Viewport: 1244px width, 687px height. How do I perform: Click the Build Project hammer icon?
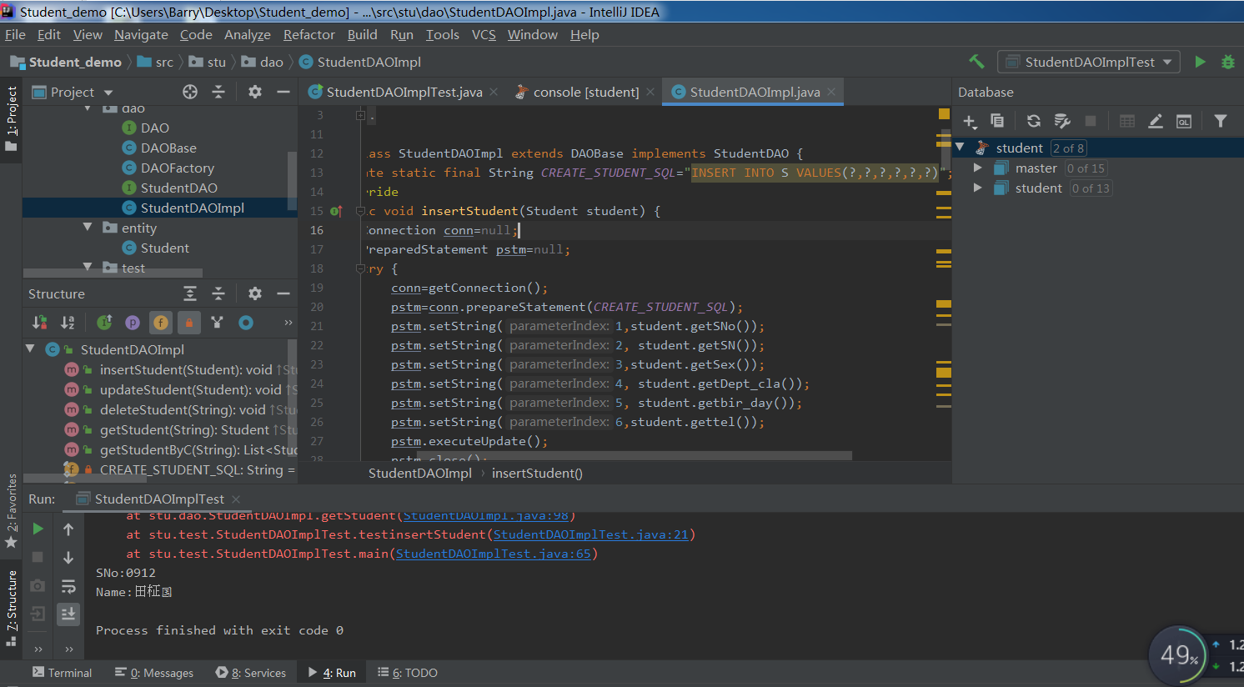[976, 62]
